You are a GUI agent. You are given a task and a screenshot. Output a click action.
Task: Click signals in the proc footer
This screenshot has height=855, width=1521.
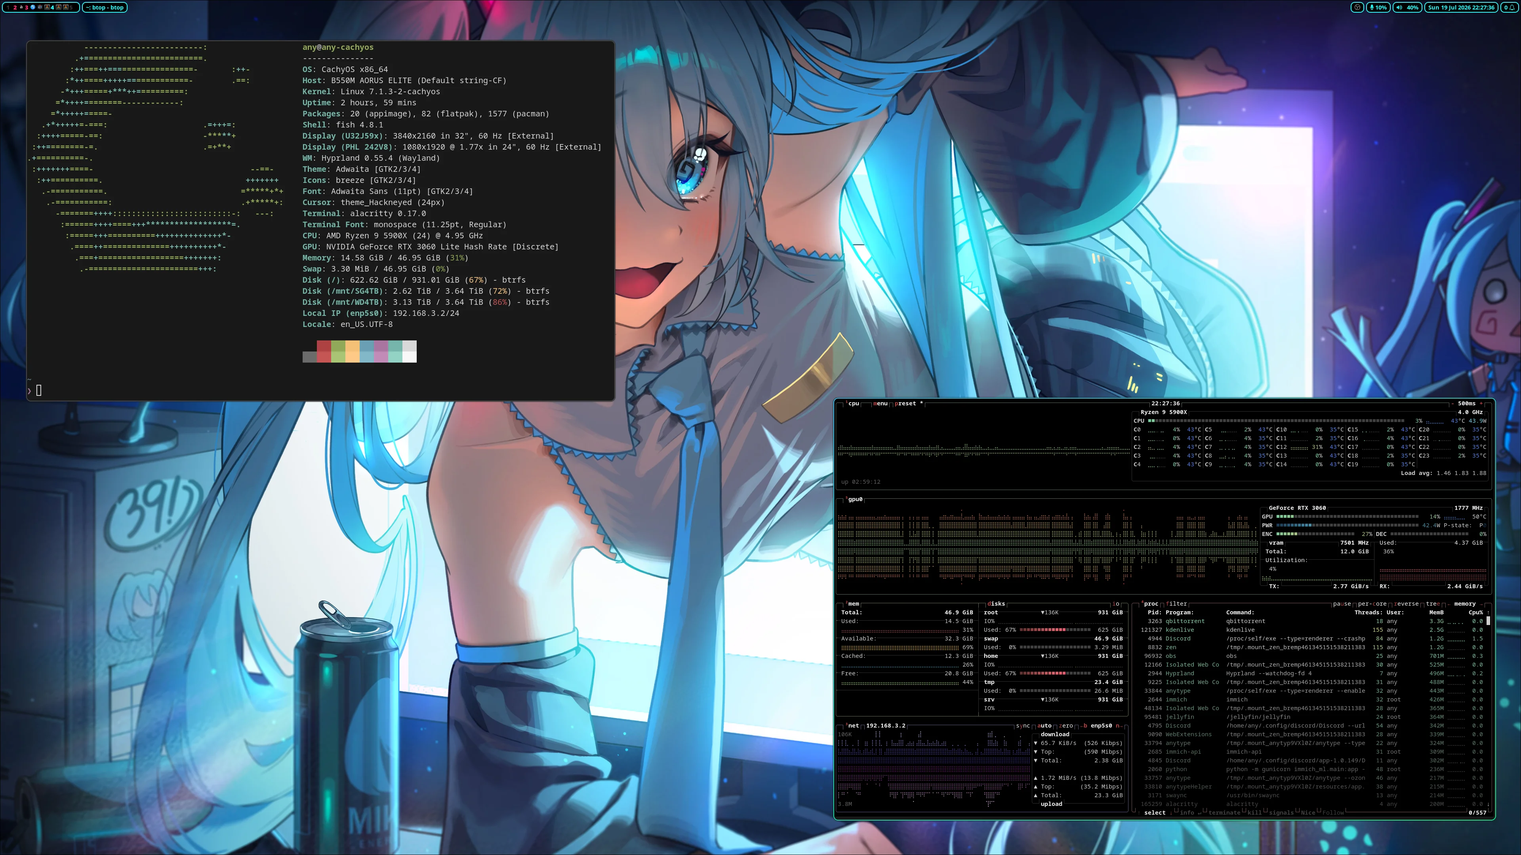point(1281,813)
